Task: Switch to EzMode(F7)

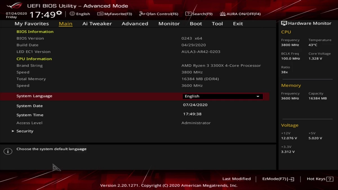Action: coord(274,179)
